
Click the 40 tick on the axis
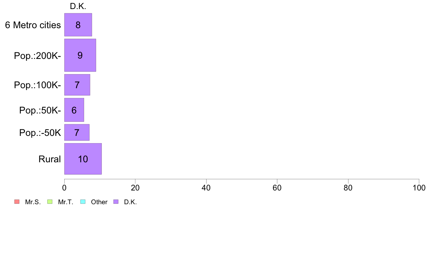206,188
